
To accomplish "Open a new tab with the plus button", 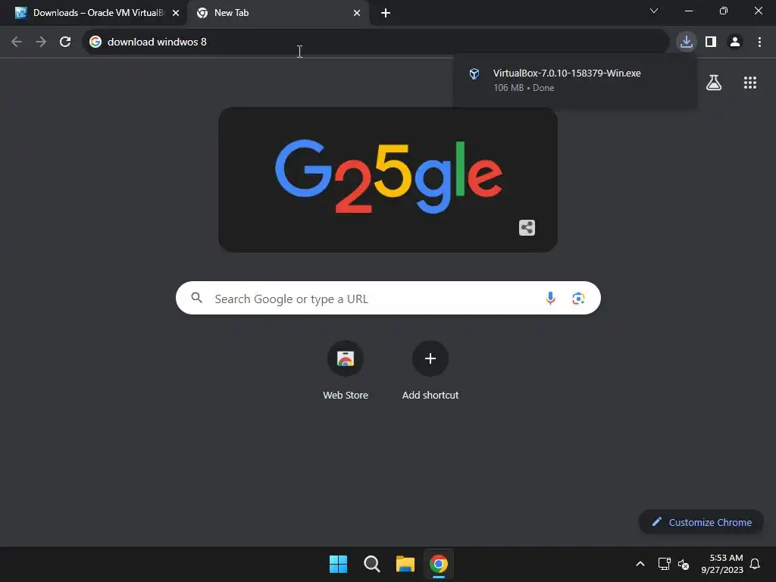I will (x=386, y=13).
